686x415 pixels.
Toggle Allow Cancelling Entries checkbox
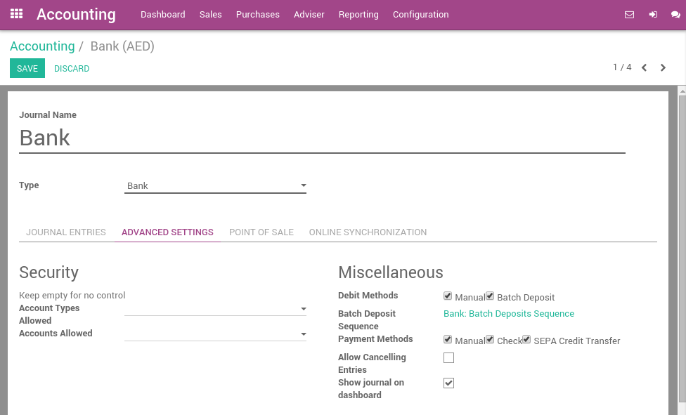pyautogui.click(x=448, y=358)
